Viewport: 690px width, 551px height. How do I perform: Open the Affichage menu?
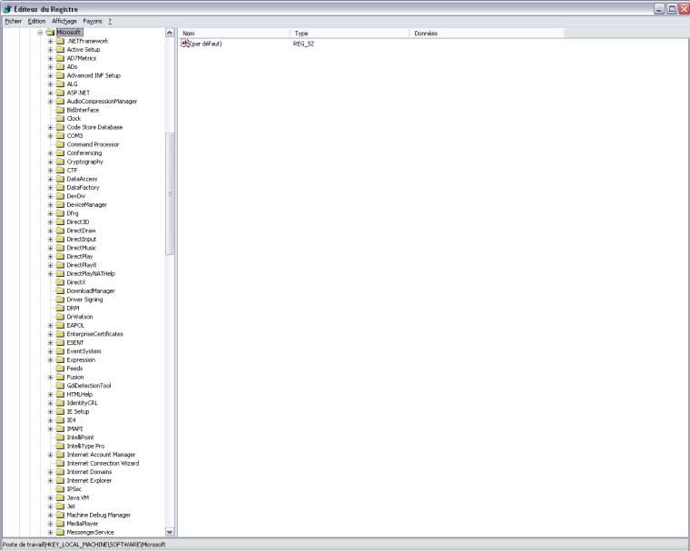click(x=64, y=20)
